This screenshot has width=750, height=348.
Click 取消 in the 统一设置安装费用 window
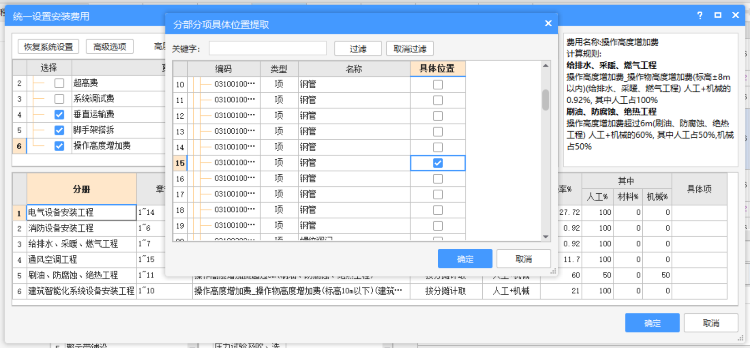[x=711, y=323]
